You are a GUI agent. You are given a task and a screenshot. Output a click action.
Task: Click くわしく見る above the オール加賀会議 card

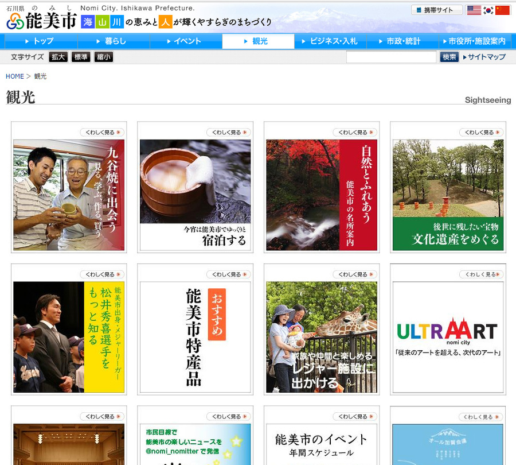click(x=482, y=417)
